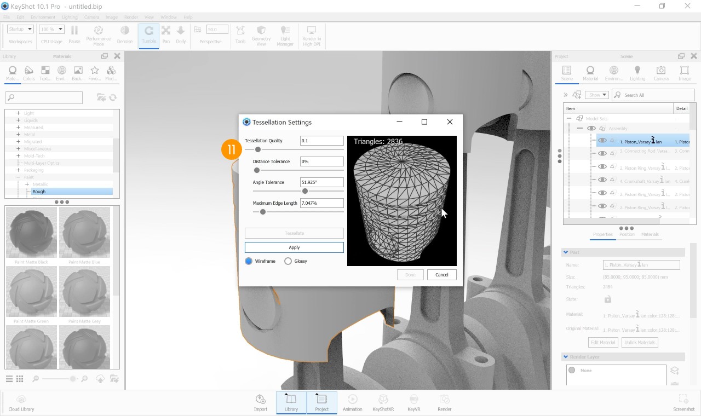Image resolution: width=701 pixels, height=416 pixels.
Task: Open the Tools toolbar icon
Action: pos(240,31)
